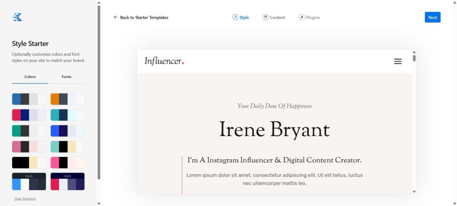Open the Style step tab
Image resolution: width=457 pixels, height=206 pixels.
click(241, 17)
